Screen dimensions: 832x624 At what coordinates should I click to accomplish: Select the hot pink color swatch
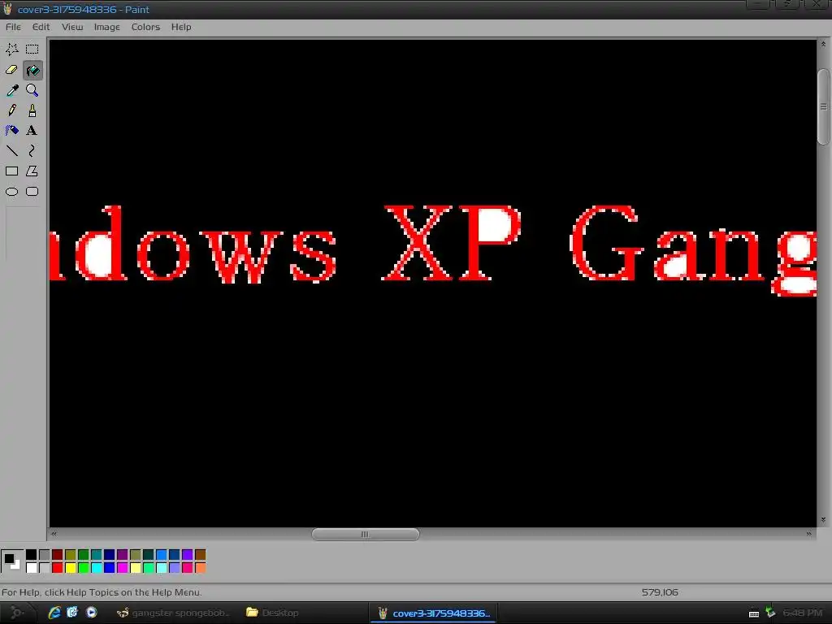coord(188,568)
